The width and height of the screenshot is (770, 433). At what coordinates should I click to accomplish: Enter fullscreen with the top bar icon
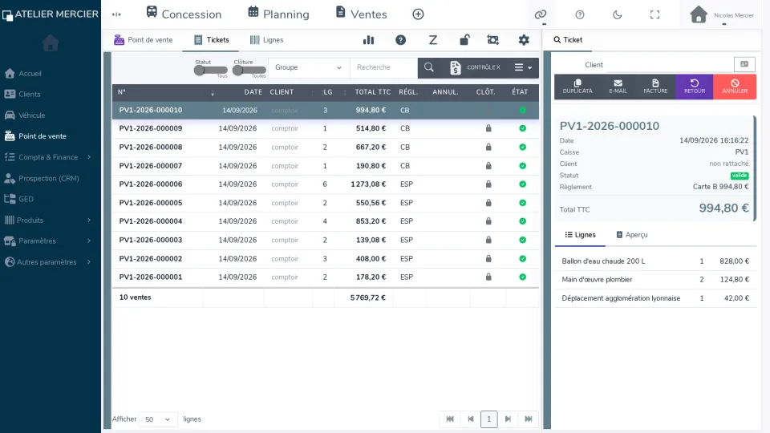654,14
